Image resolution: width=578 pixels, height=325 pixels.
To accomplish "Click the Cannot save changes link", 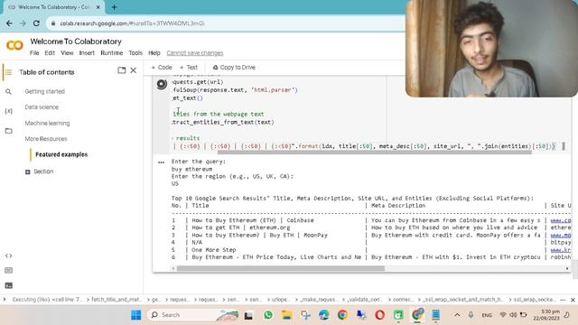I will coord(195,53).
